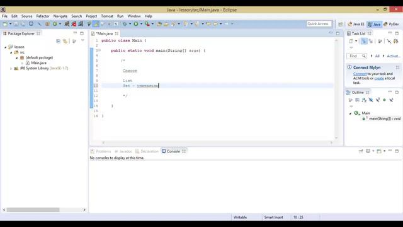The image size is (403, 227).
Task: Close the Connect Mylyn notice
Action: point(397,67)
